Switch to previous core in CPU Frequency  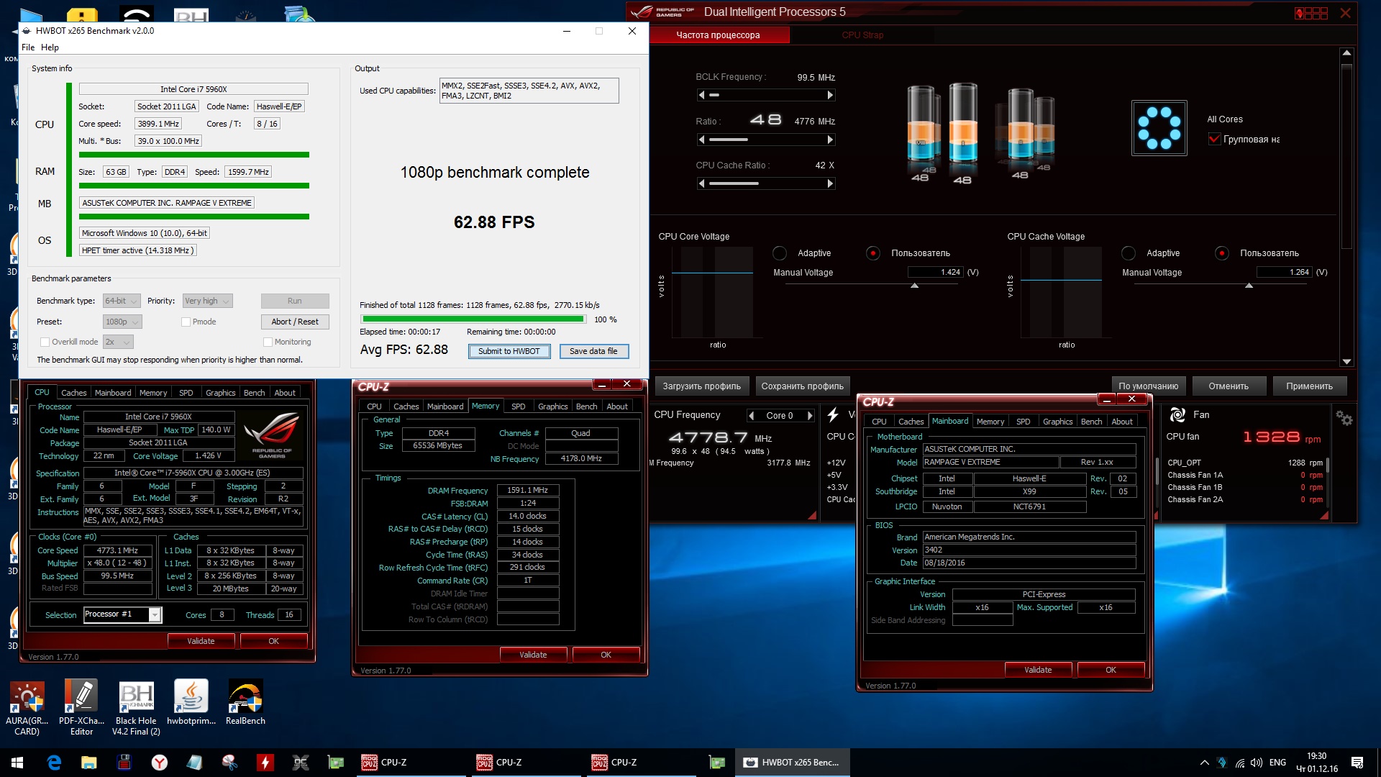(752, 416)
